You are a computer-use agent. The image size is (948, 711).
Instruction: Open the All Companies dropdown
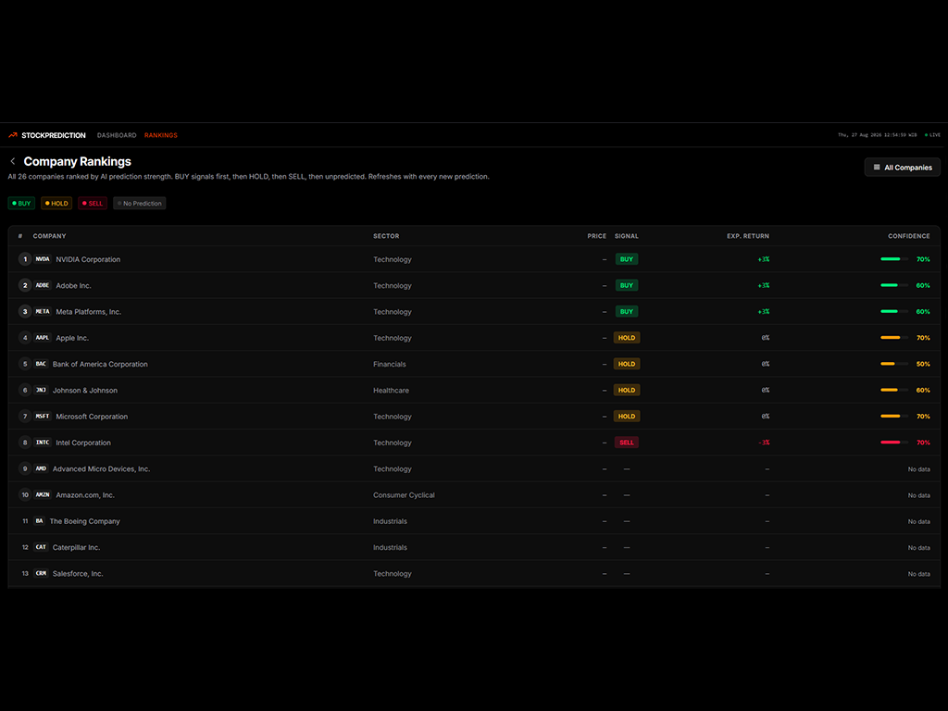902,168
